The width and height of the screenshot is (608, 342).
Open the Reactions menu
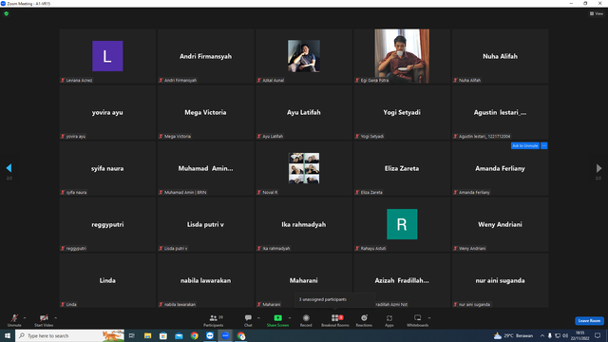364,320
